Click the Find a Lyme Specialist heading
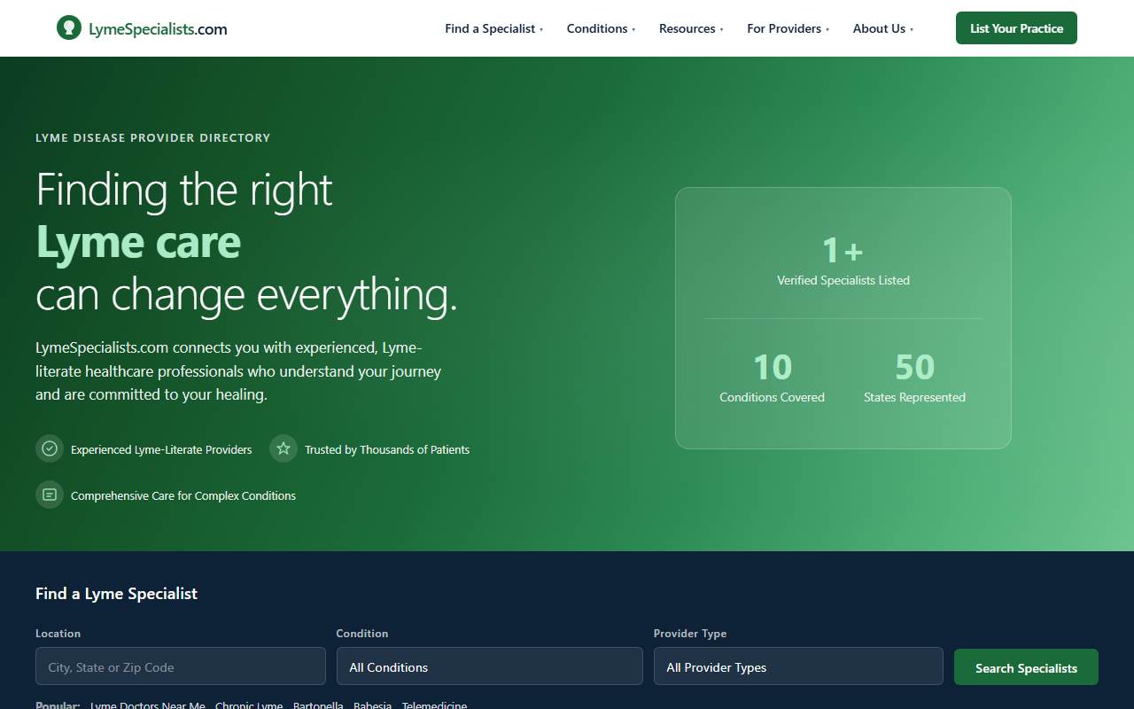Viewport: 1134px width, 709px height. pyautogui.click(x=116, y=594)
